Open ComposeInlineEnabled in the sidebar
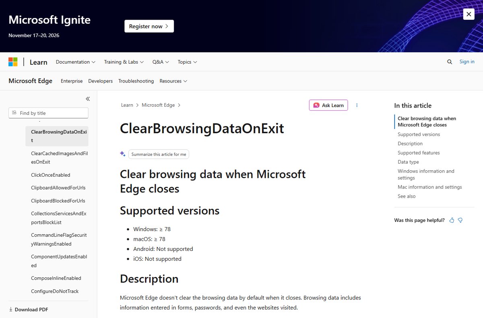 (56, 278)
